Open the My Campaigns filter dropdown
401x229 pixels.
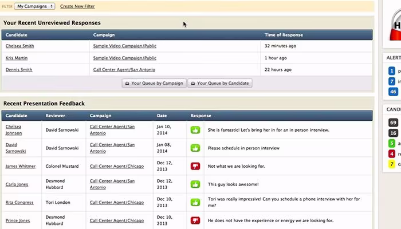point(34,6)
